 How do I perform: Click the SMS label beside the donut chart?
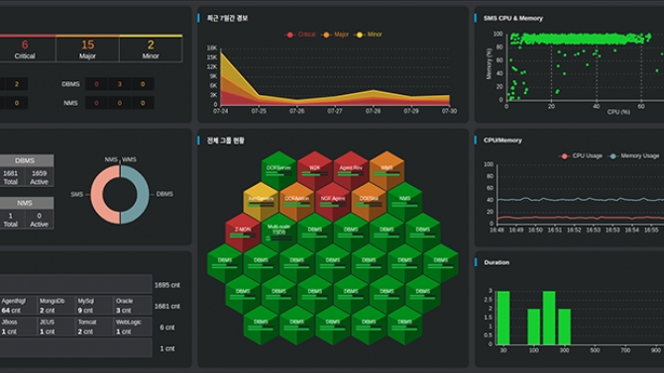pyautogui.click(x=76, y=195)
